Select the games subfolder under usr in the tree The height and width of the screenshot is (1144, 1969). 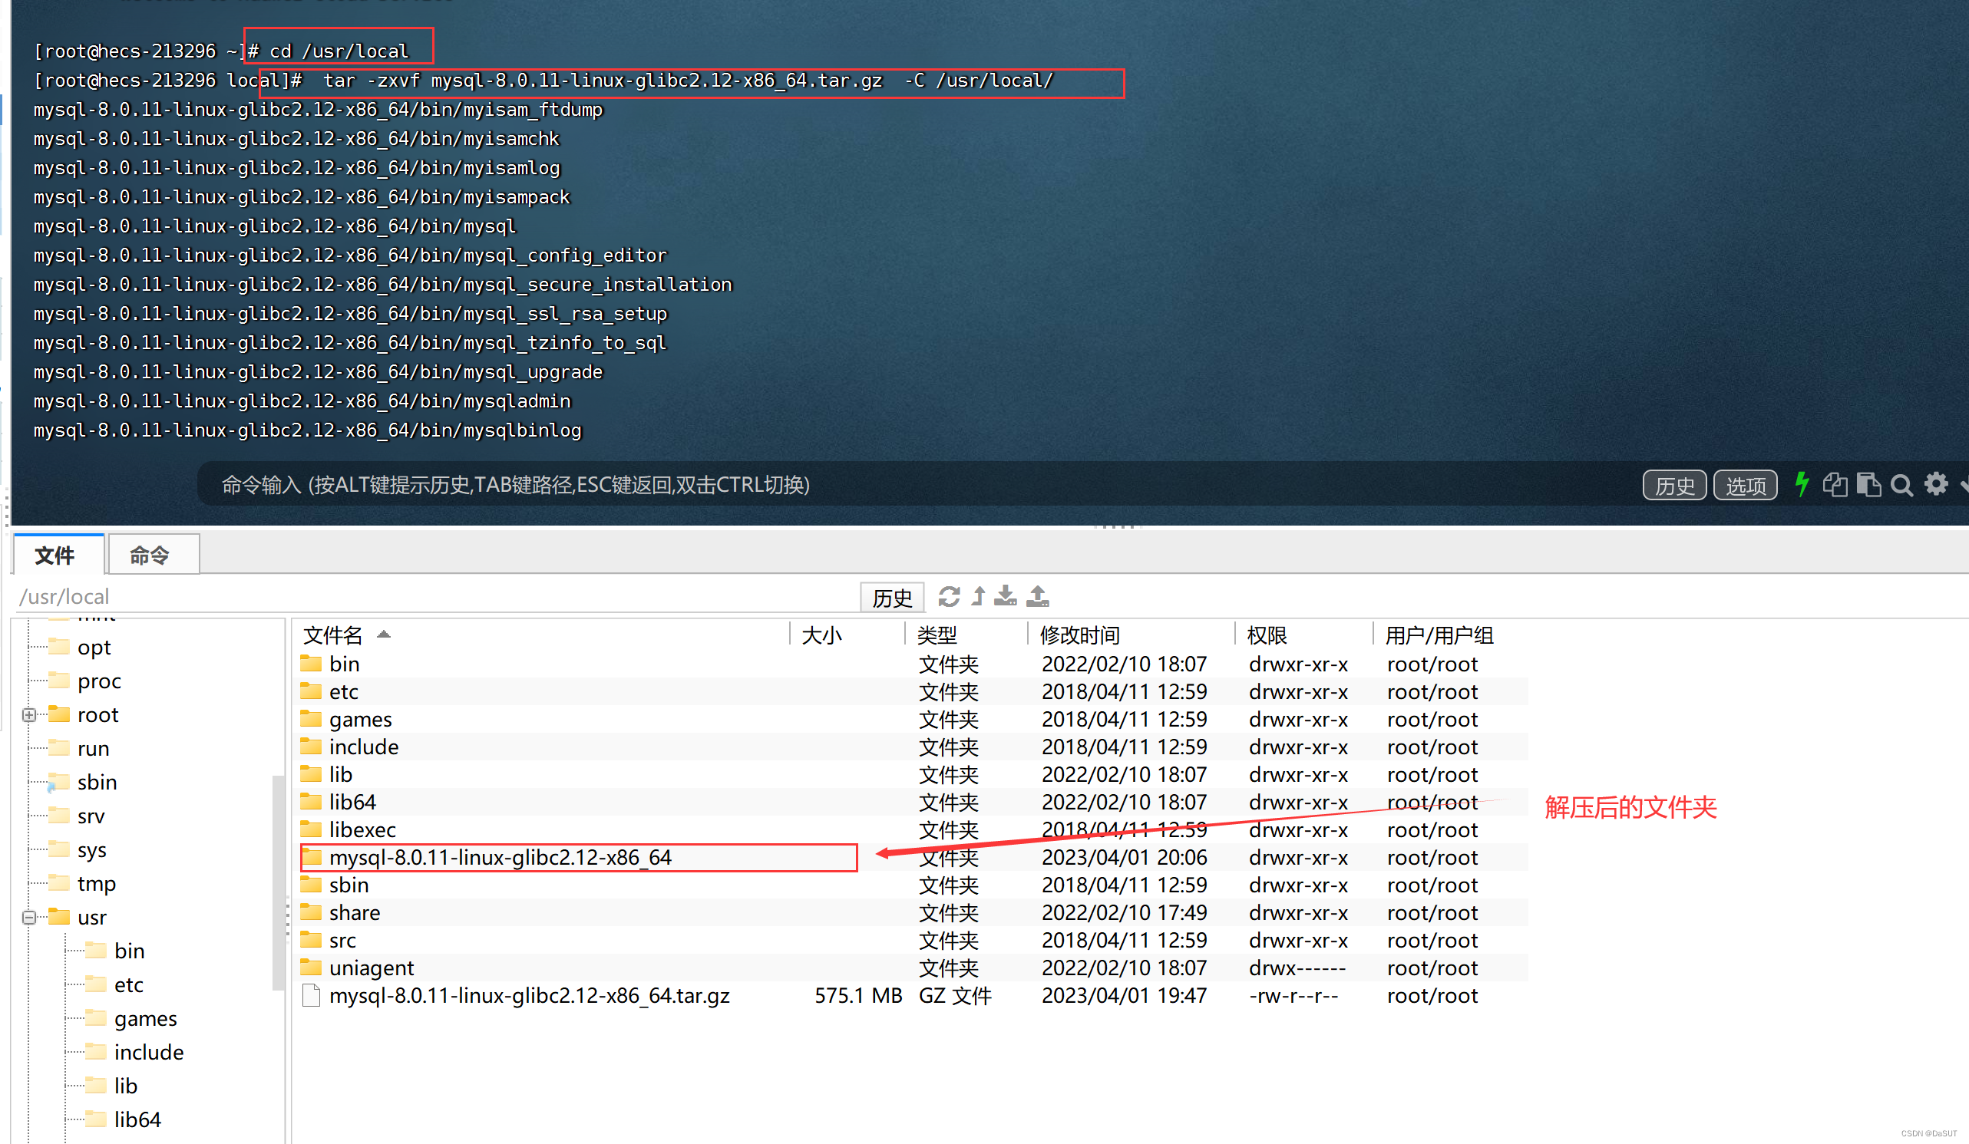pos(145,1018)
